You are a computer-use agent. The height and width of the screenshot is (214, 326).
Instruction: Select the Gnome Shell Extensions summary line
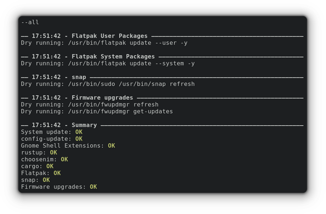click(68, 146)
